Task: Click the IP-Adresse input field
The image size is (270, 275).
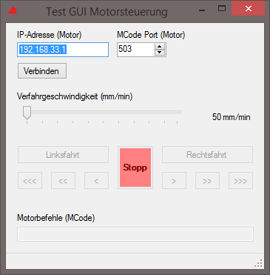Action: click(x=63, y=50)
